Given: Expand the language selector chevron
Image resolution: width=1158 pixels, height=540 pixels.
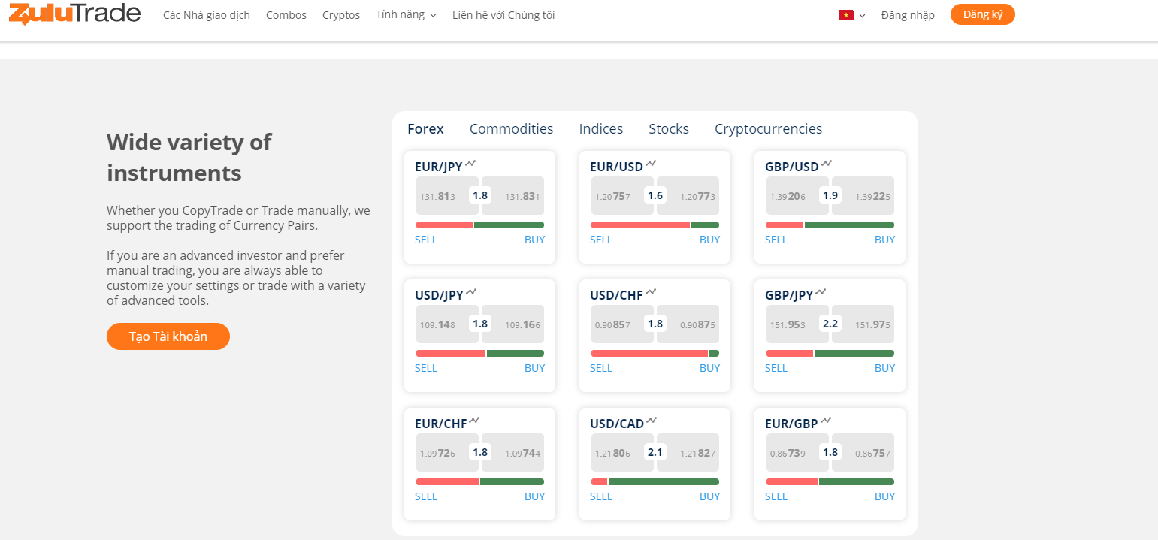Looking at the screenshot, I should [862, 16].
